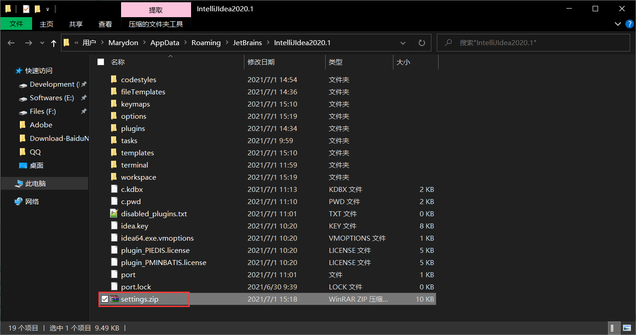Expand the ribbon with the chevron
636x335 pixels.
coord(617,23)
